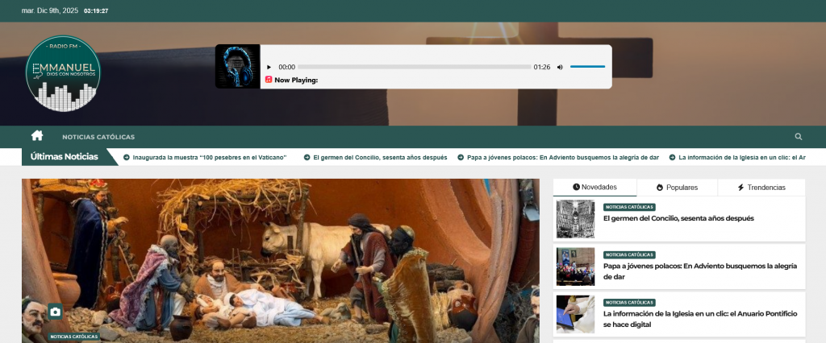Click thumbnail beside Papa a jóvenes polacos
This screenshot has width=826, height=343.
(575, 267)
